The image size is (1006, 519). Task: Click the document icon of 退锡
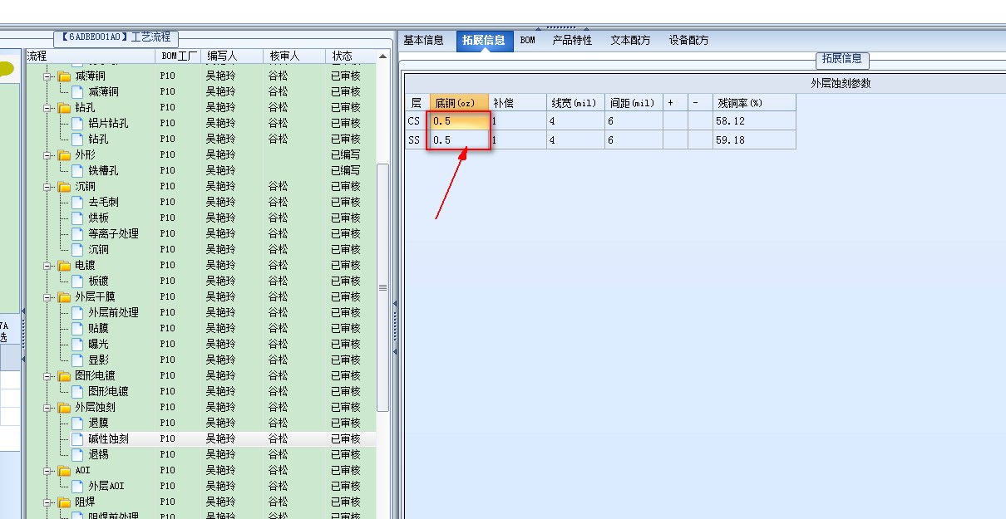78,454
